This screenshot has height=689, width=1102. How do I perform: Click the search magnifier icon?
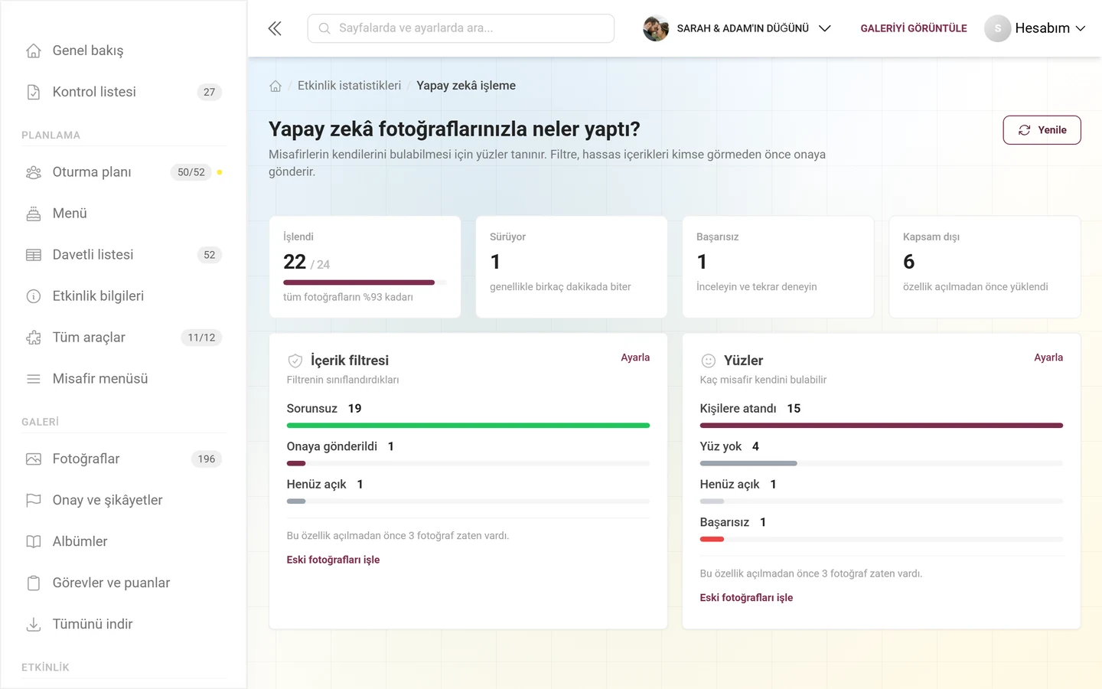coord(324,28)
